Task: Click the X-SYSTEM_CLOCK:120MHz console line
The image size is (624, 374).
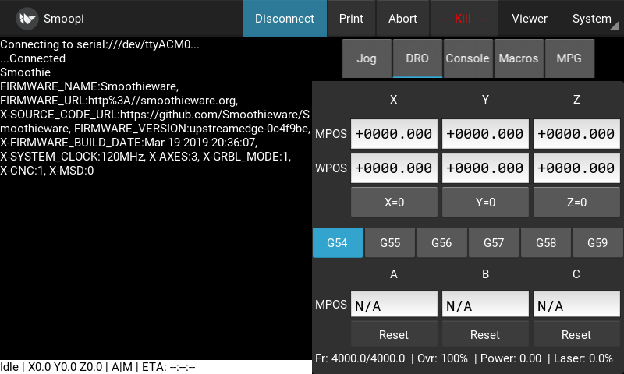Action: point(146,157)
